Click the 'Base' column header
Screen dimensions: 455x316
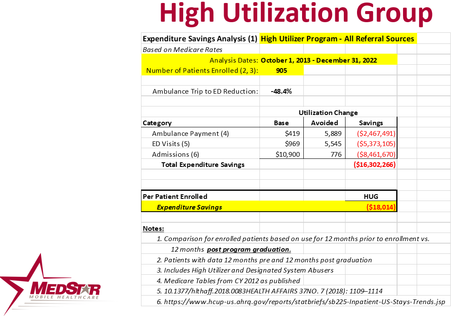[x=281, y=123]
